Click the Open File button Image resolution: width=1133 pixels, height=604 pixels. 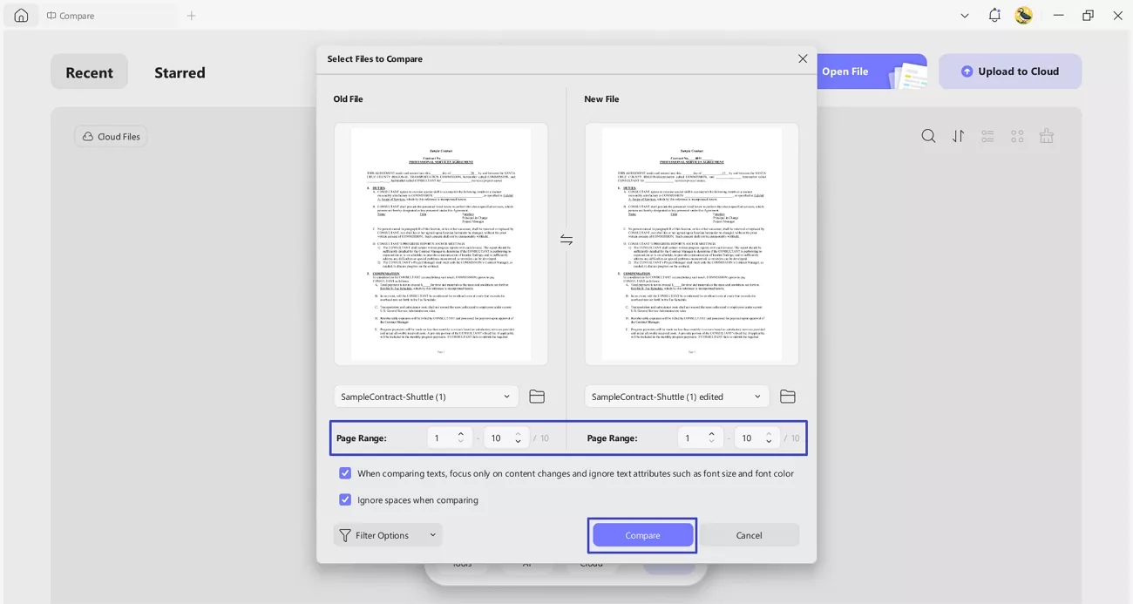click(x=872, y=71)
